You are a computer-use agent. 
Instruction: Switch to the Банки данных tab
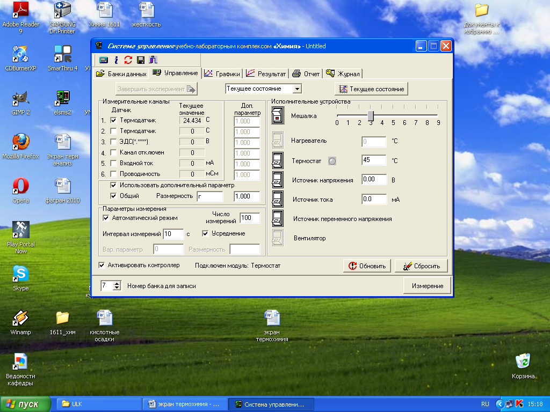pyautogui.click(x=121, y=74)
